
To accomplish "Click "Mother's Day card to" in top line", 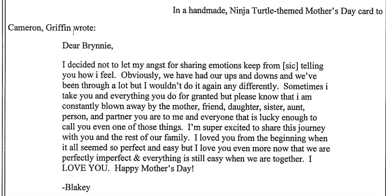I will (344, 11).
